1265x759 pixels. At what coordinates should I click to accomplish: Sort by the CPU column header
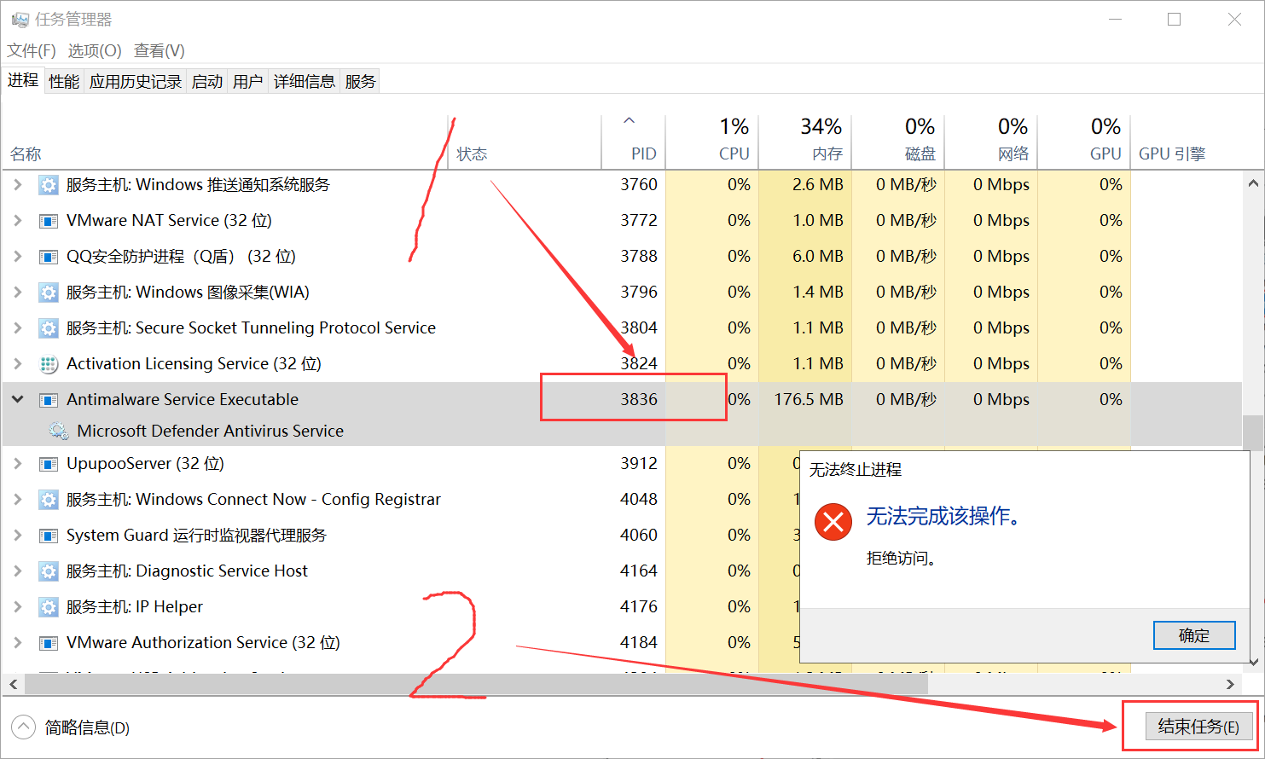tap(711, 142)
